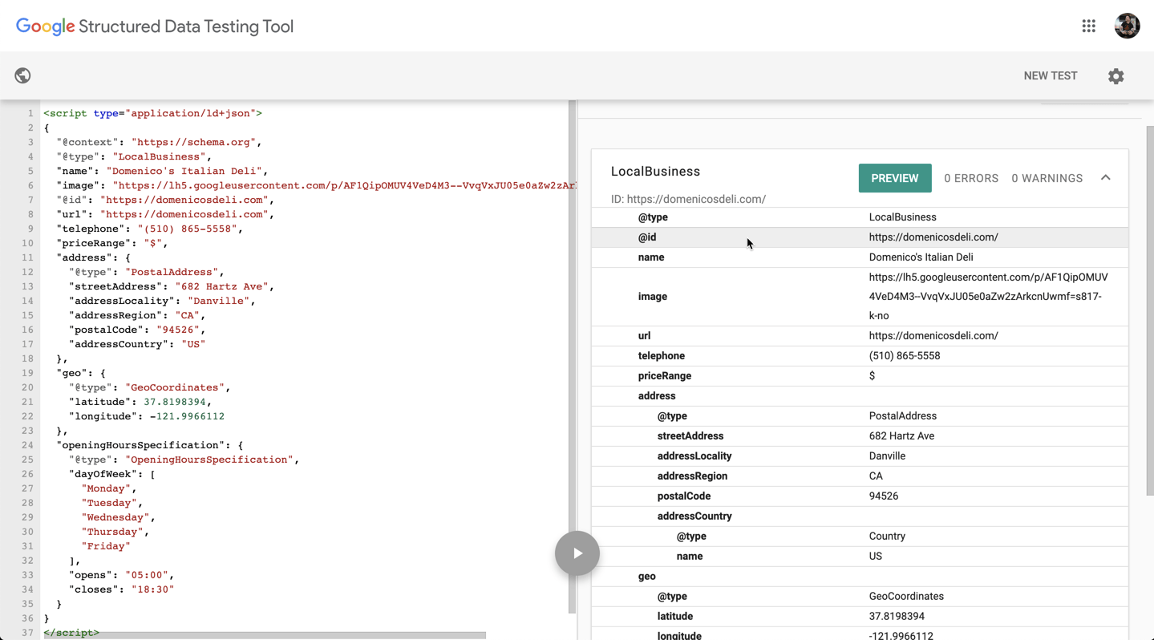1154x640 pixels.
Task: Collapse the LocalBusiness panel with its chevron
Action: (x=1105, y=178)
